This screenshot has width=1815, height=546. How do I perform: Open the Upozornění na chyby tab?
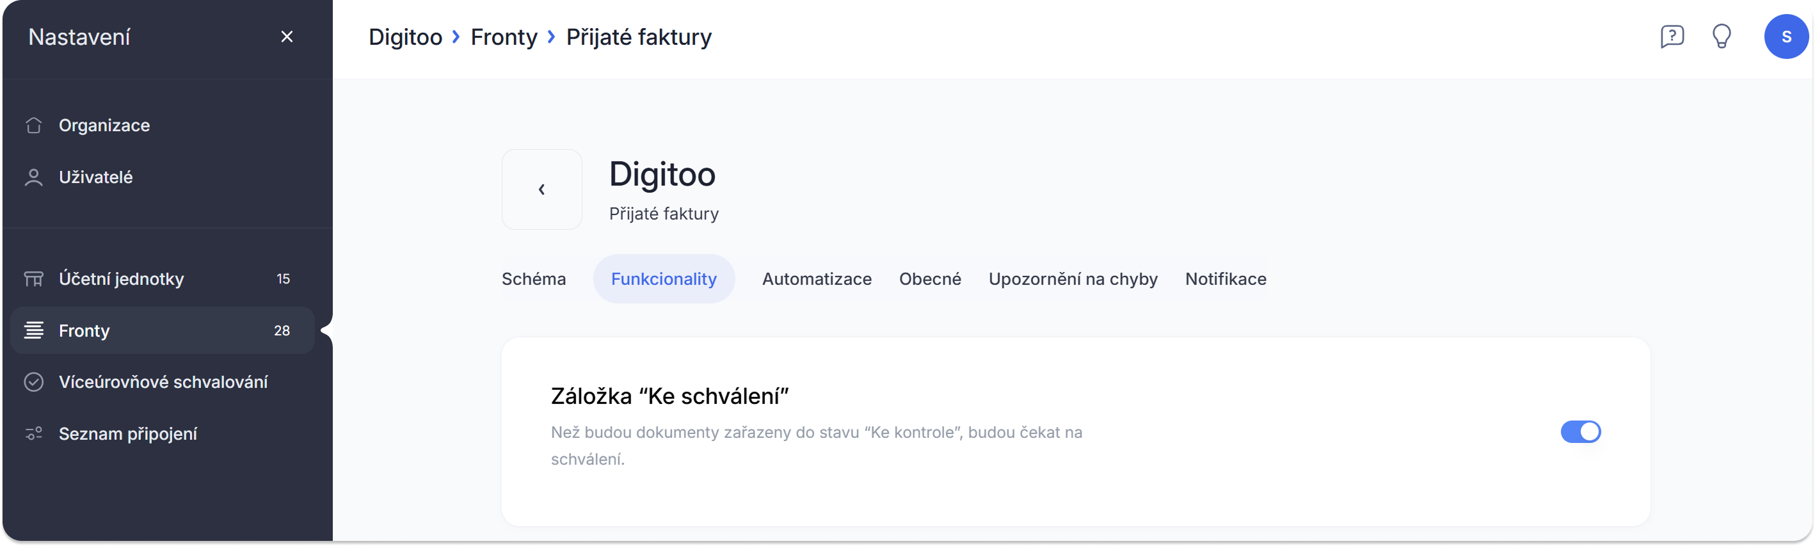pyautogui.click(x=1073, y=279)
